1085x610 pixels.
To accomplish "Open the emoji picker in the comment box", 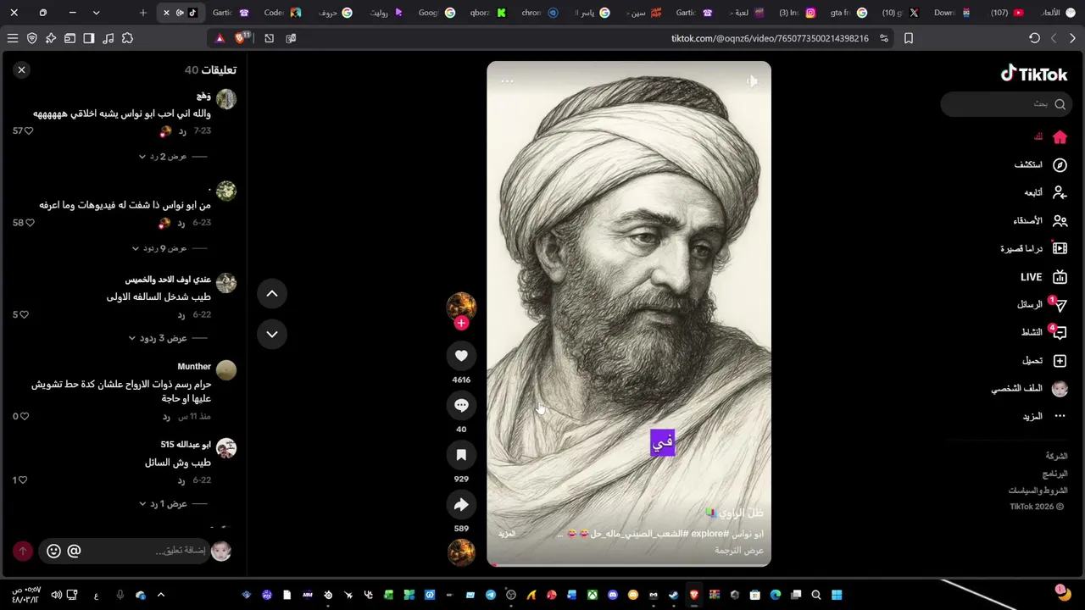I will pos(53,552).
